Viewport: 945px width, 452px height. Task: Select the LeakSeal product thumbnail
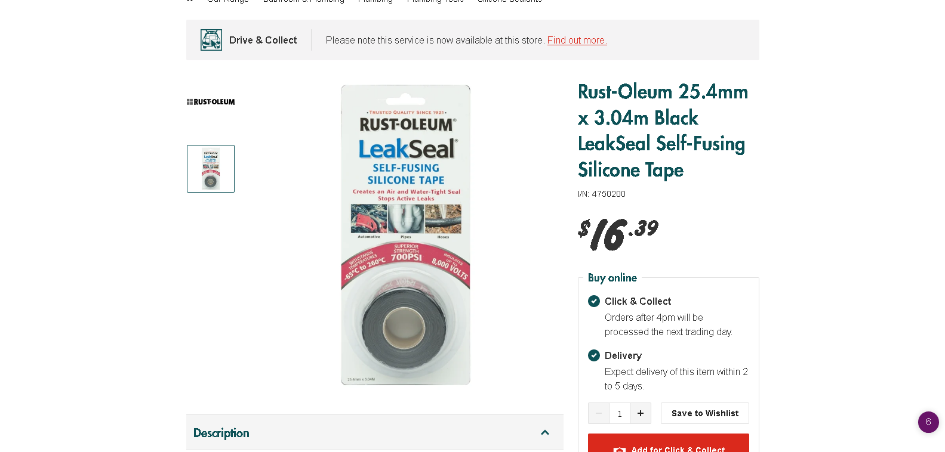[210, 169]
